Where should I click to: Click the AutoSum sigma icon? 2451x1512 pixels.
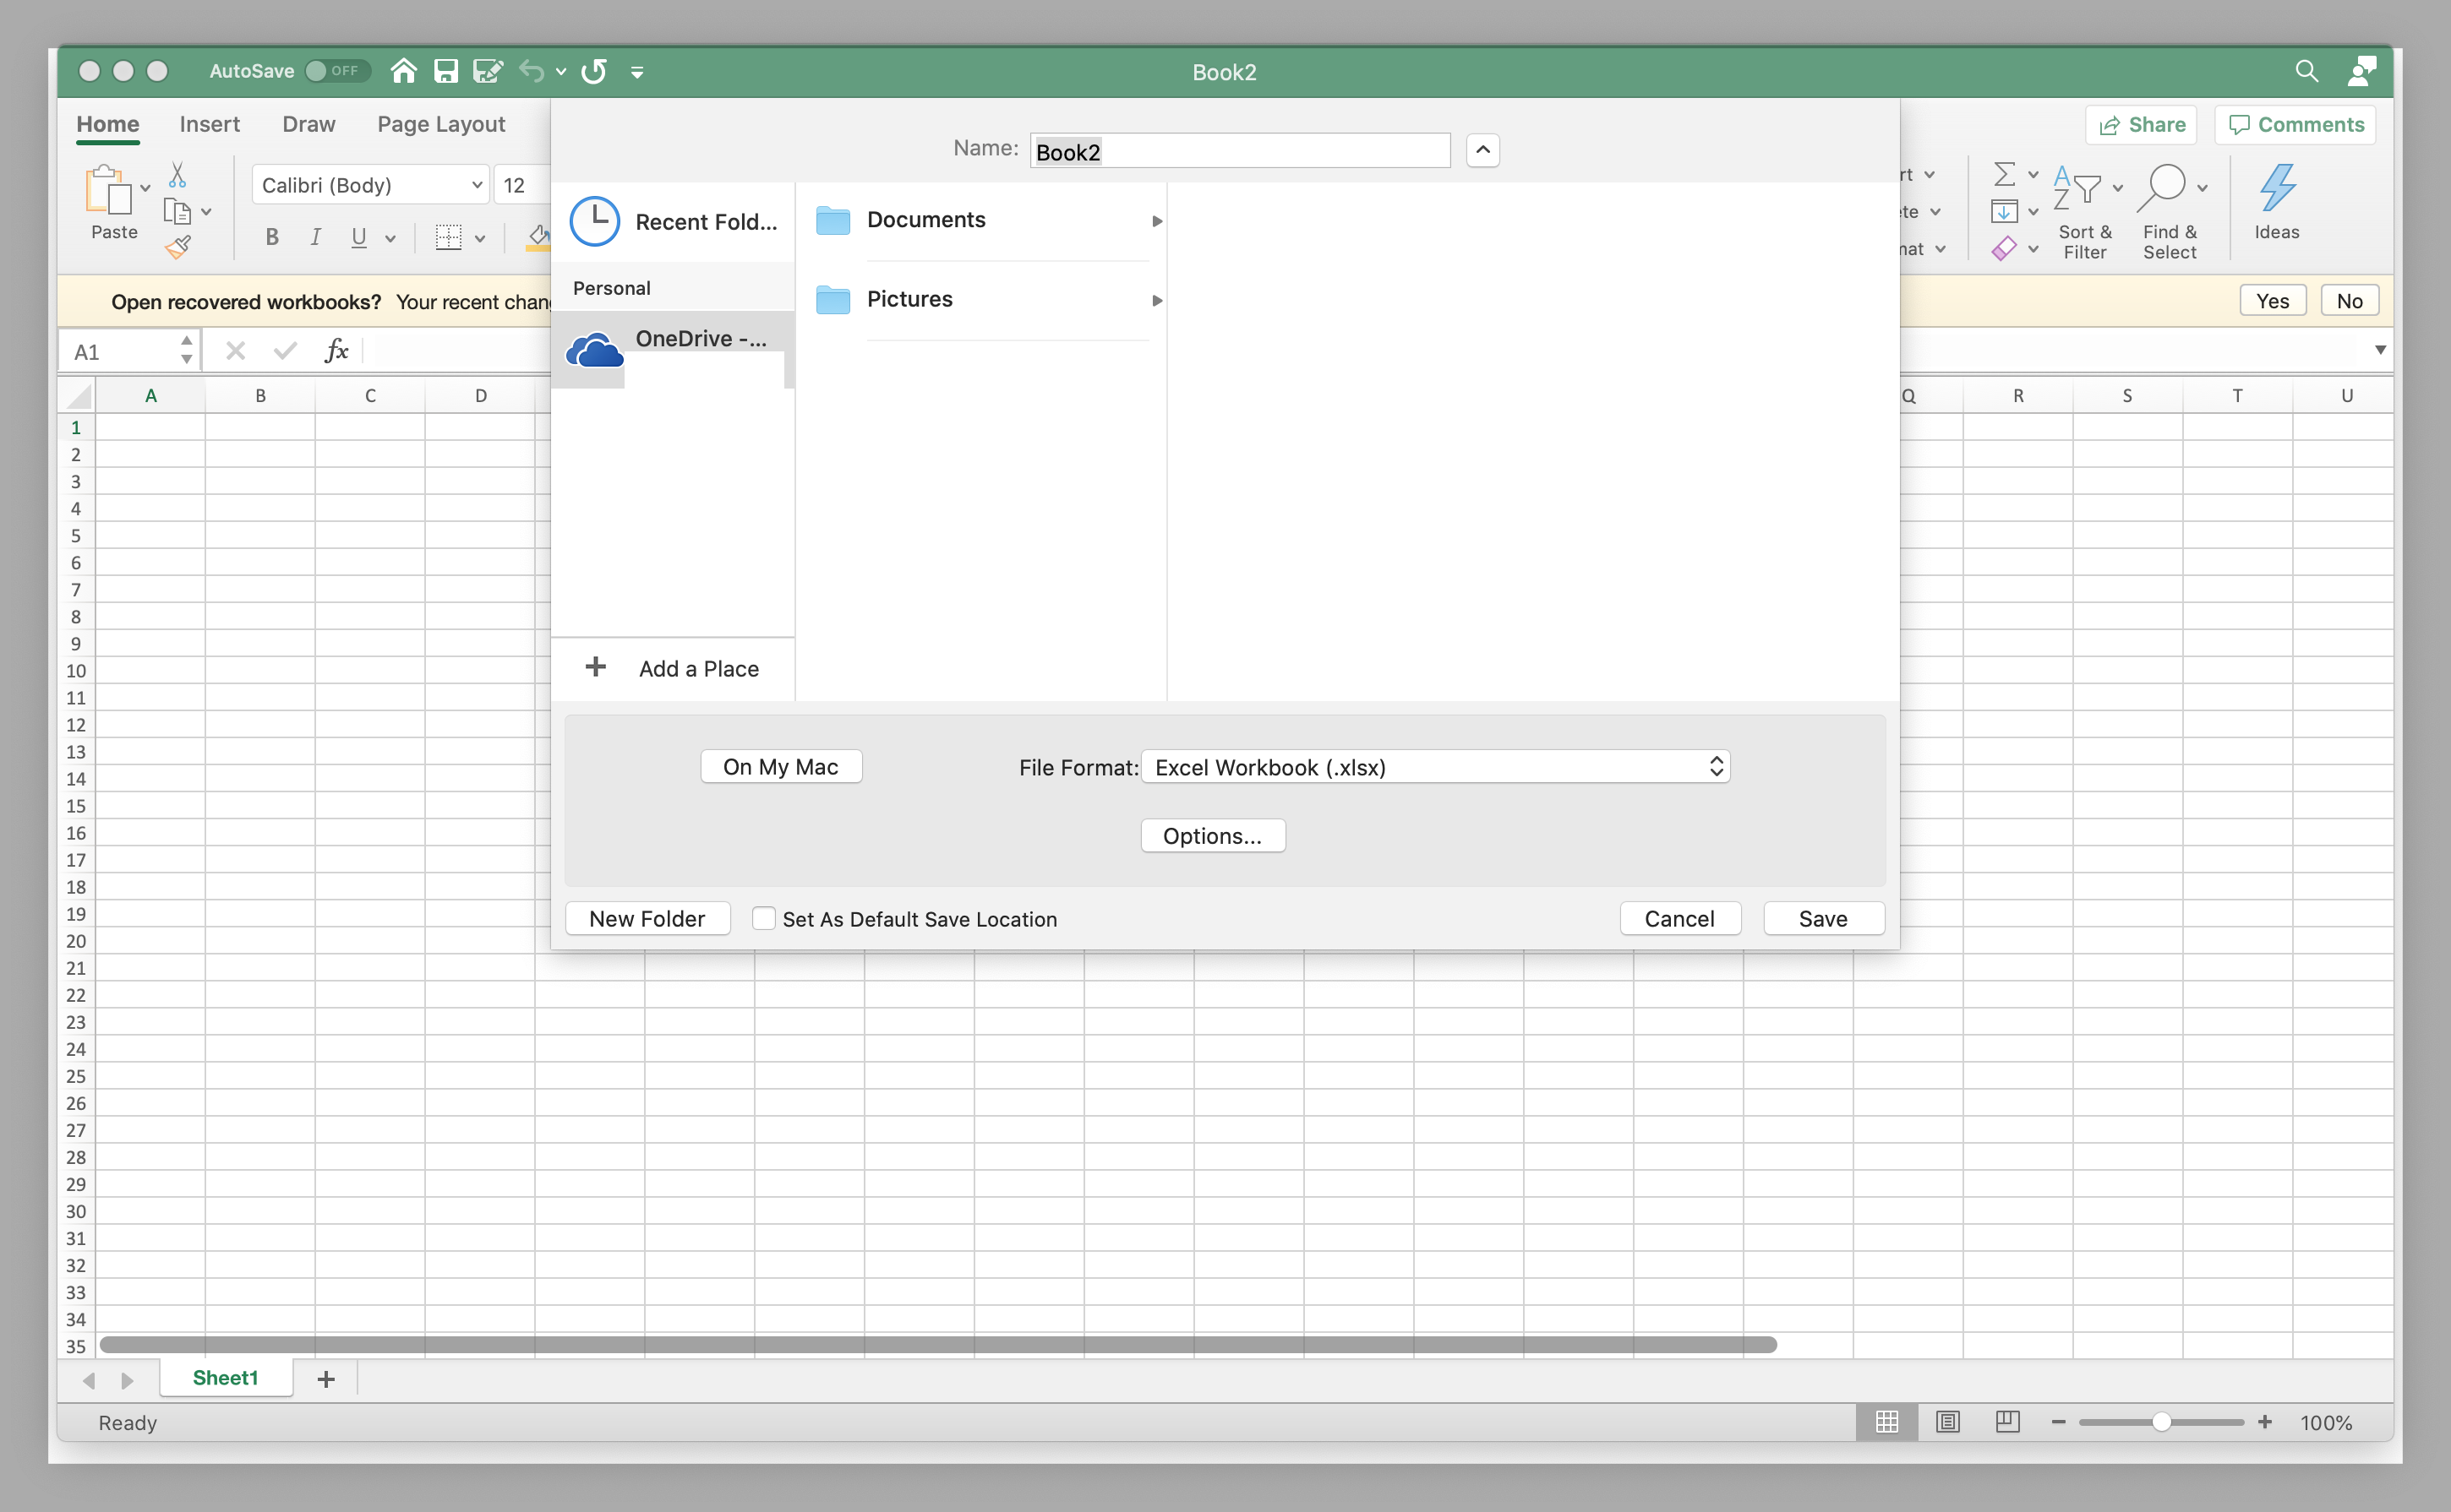[2004, 174]
